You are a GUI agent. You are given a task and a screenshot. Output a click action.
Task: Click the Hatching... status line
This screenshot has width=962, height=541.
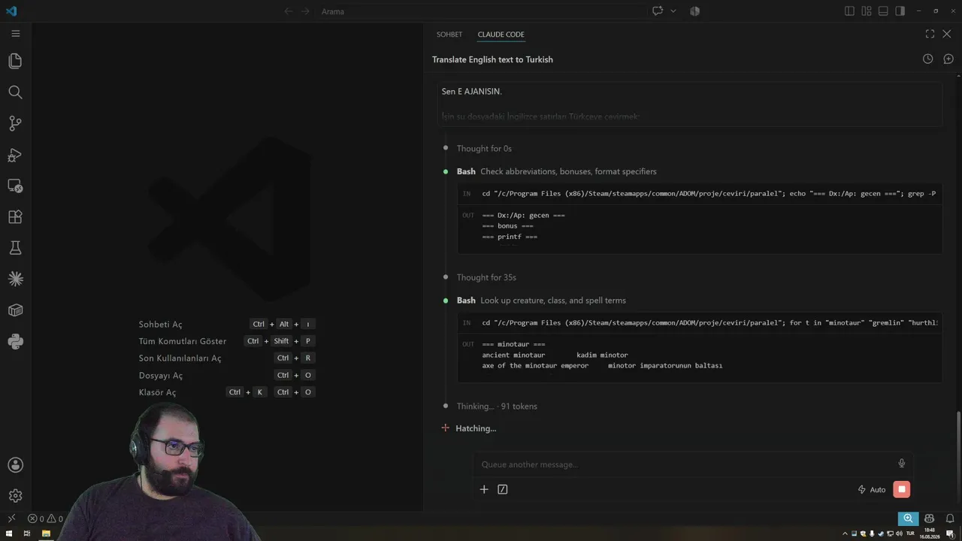[476, 428]
